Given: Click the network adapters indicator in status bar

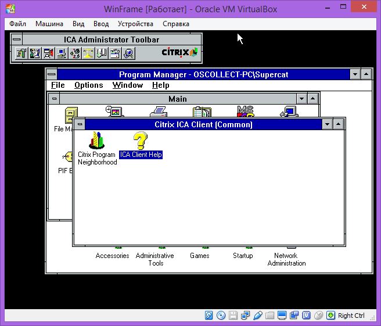Looking at the screenshot, I should coord(245,316).
